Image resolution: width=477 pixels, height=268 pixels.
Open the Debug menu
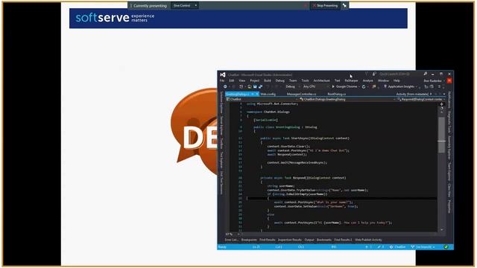click(280, 80)
